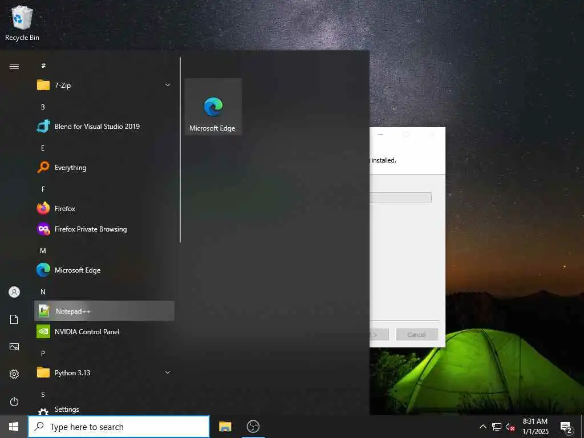Open the Settings gear in Start sidebar
584x438 pixels.
(x=14, y=374)
